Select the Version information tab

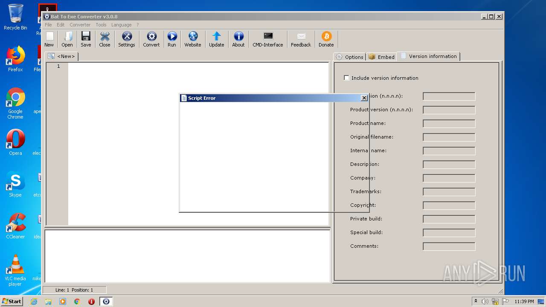(428, 56)
